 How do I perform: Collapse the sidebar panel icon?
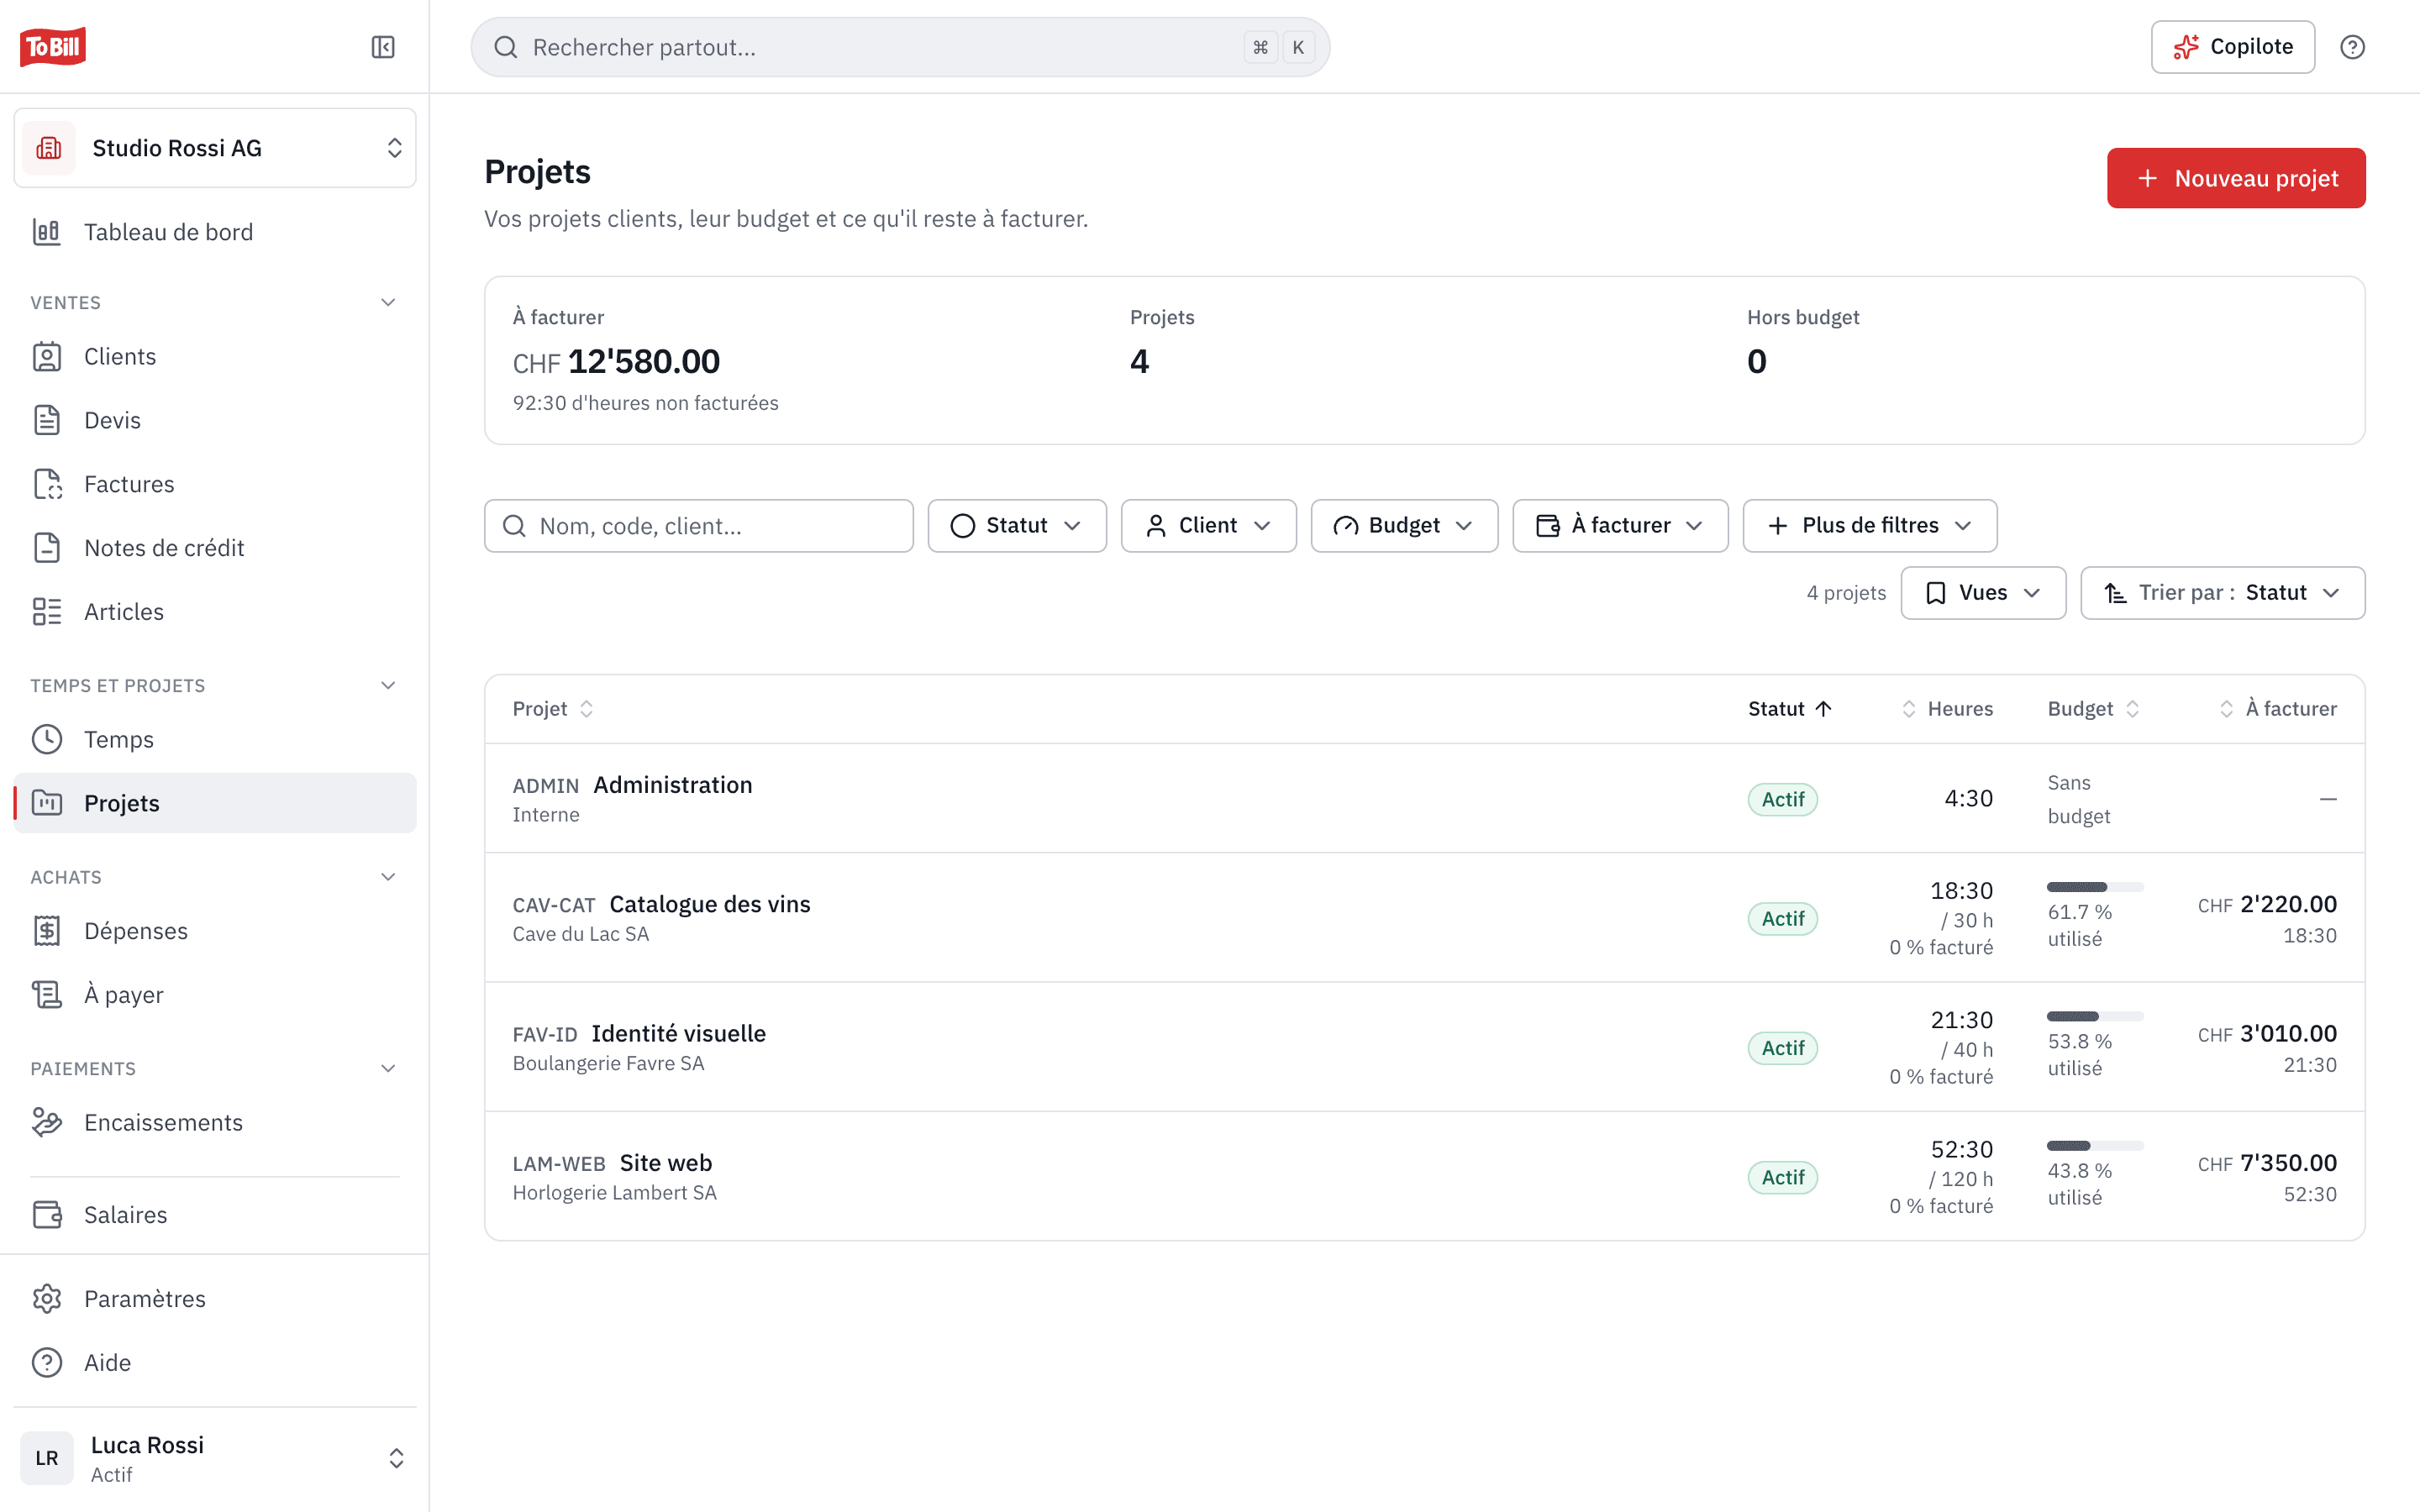pyautogui.click(x=383, y=47)
